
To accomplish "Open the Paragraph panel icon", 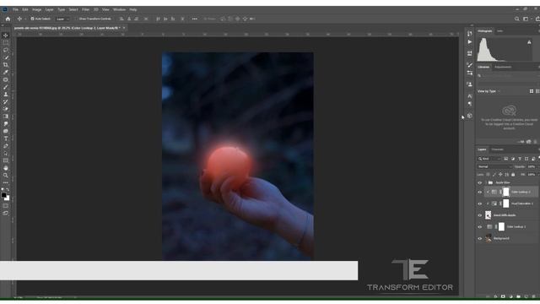I will pyautogui.click(x=470, y=104).
